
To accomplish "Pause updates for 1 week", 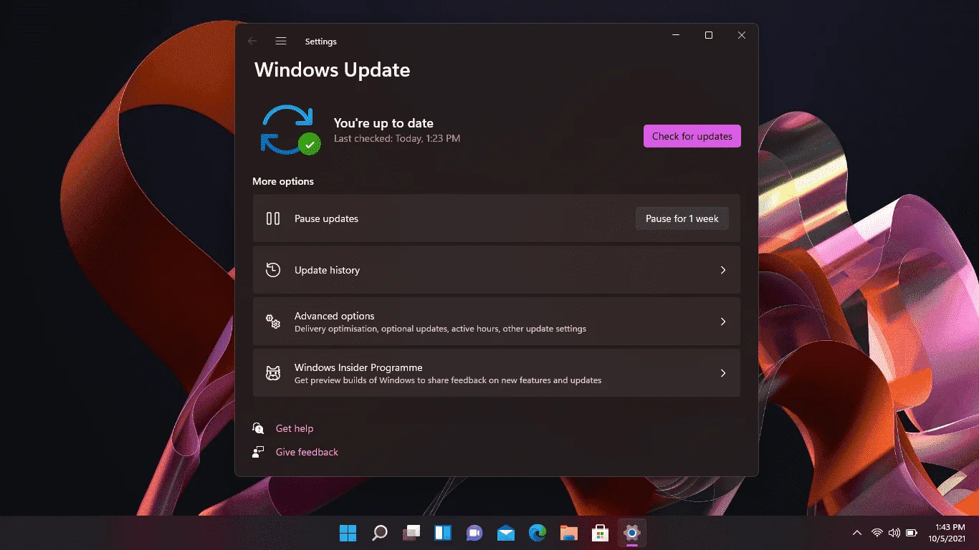I will (x=682, y=218).
